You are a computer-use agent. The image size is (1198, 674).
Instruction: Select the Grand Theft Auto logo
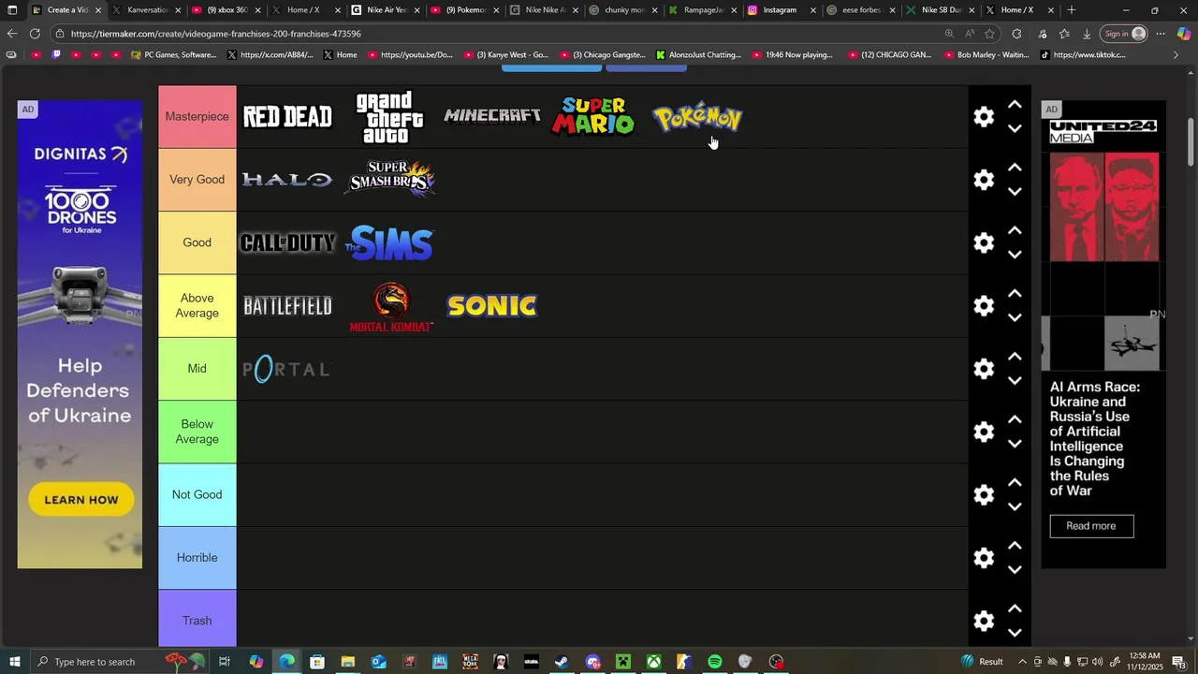pos(389,117)
